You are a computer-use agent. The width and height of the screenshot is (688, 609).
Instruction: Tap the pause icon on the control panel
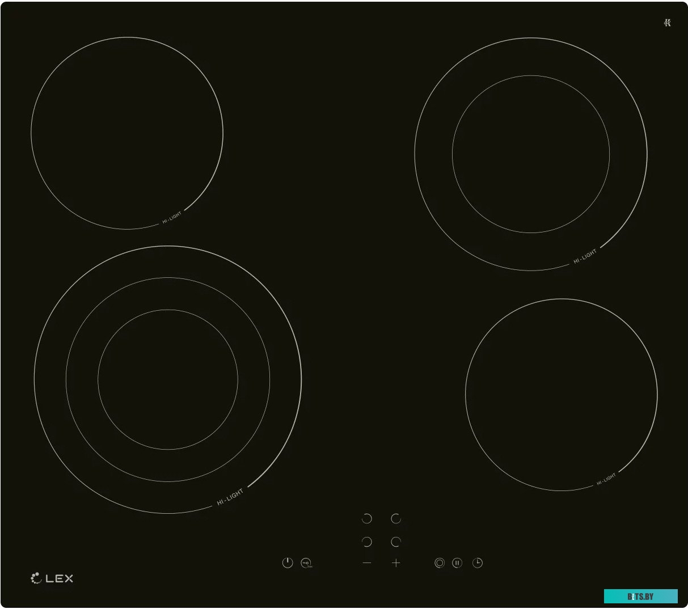[x=458, y=563]
